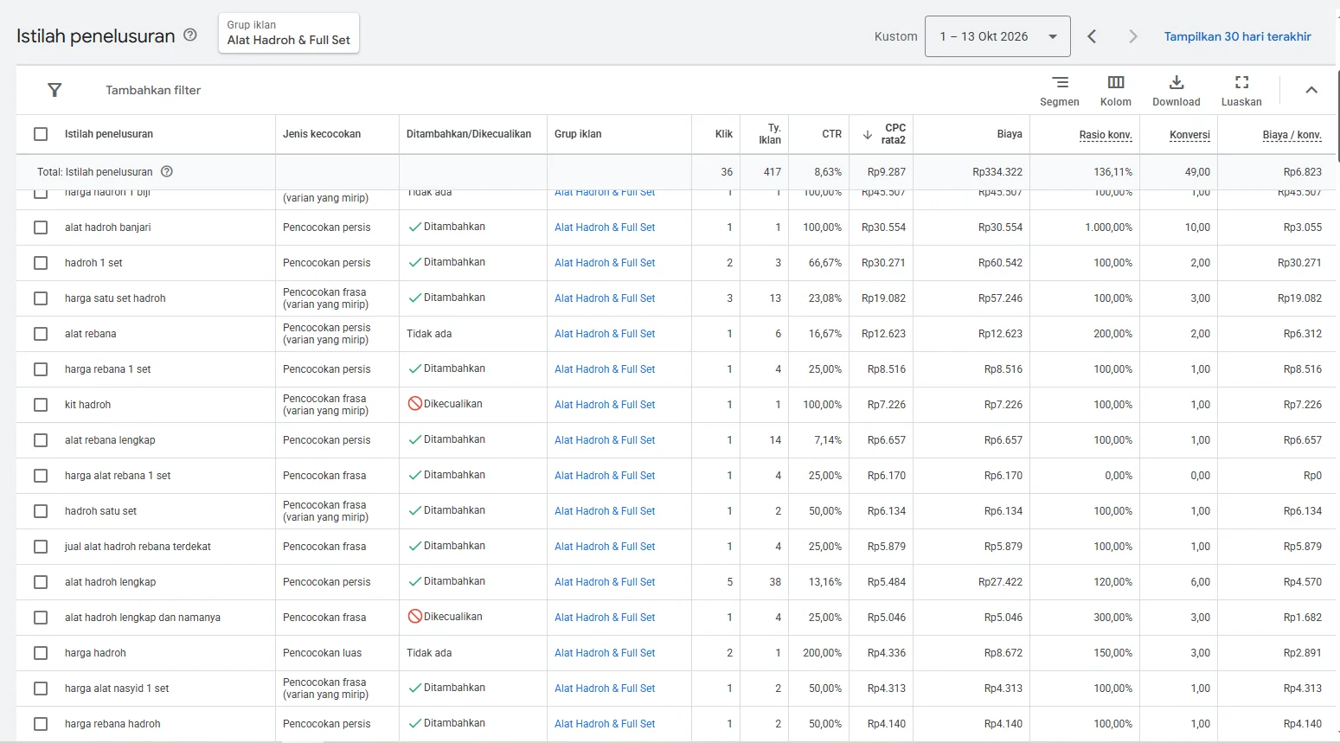This screenshot has width=1340, height=743.
Task: Open Alat Hadroh & Full Set link in alat rebana row
Action: 605,334
